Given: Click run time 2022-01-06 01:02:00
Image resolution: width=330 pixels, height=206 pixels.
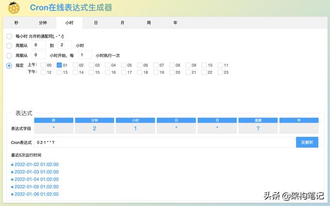Looking at the screenshot, I should pyautogui.click(x=37, y=194).
